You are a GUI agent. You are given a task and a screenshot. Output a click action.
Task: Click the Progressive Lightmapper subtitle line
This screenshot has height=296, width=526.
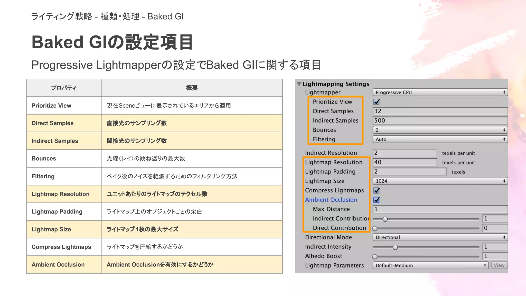pyautogui.click(x=176, y=65)
